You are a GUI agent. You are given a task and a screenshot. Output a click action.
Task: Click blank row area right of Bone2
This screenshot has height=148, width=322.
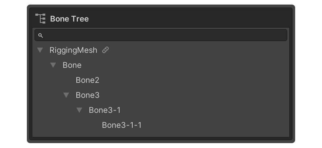197,80
